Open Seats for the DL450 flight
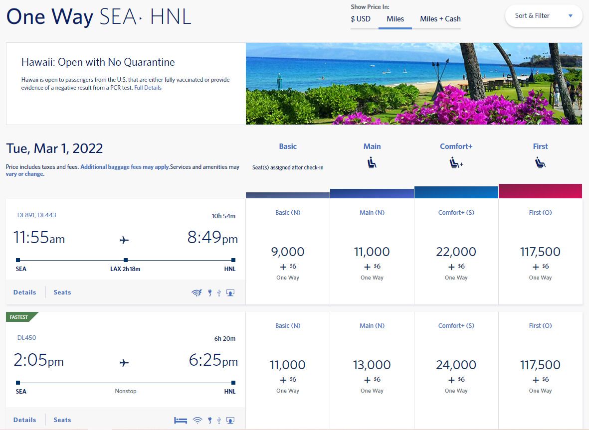 coord(62,420)
